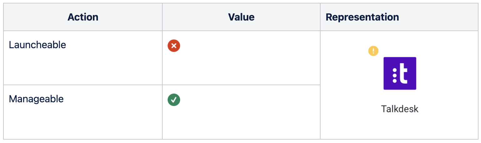Screen dimensions: 481x143
Task: Click the red X icon for Launcheable
Action: (174, 46)
